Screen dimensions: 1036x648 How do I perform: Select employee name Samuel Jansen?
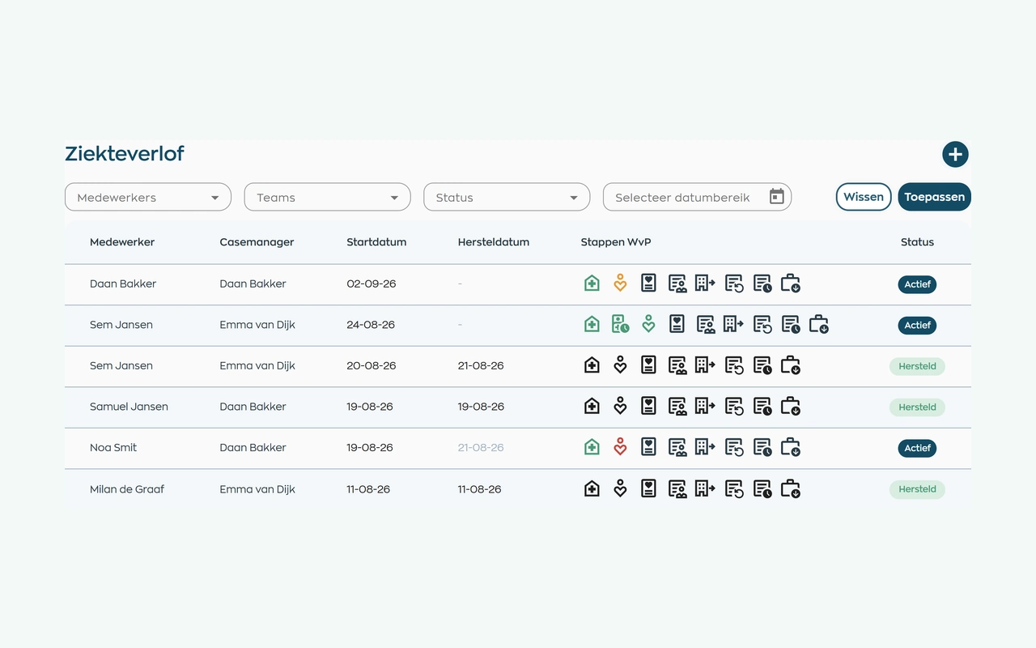(129, 407)
